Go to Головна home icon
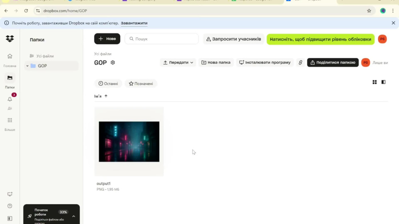Image resolution: width=399 pixels, height=224 pixels. pyautogui.click(x=10, y=56)
